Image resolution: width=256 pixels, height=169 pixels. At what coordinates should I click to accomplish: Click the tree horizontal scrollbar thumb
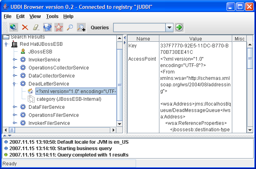pyautogui.click(x=12, y=130)
